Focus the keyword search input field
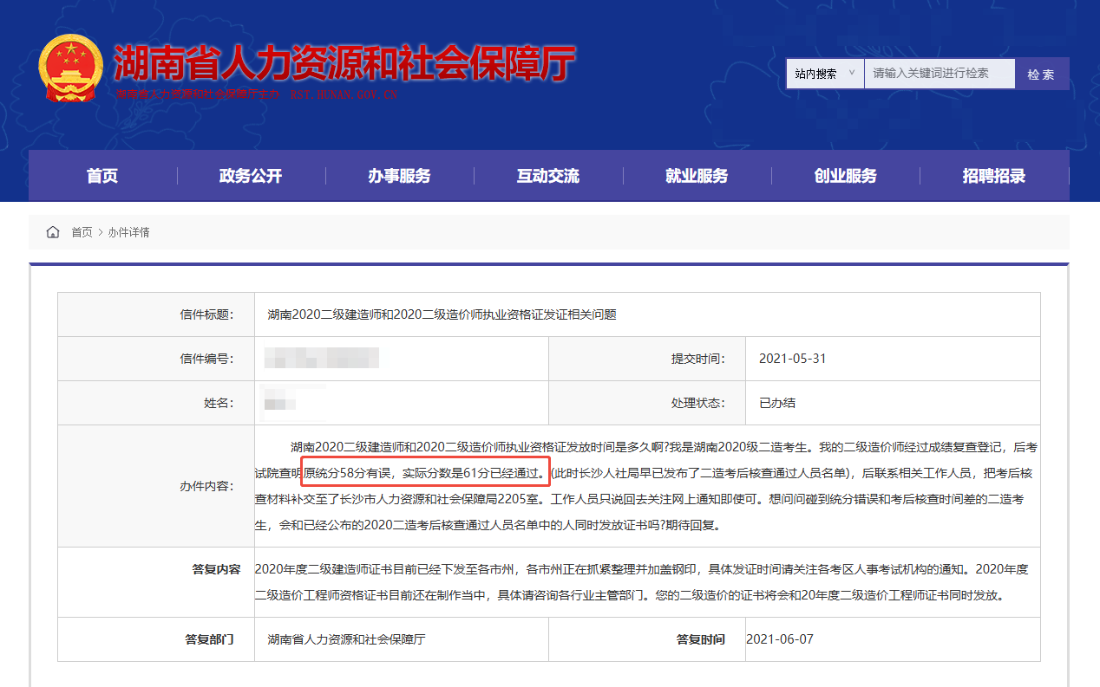1100x687 pixels. coord(939,74)
